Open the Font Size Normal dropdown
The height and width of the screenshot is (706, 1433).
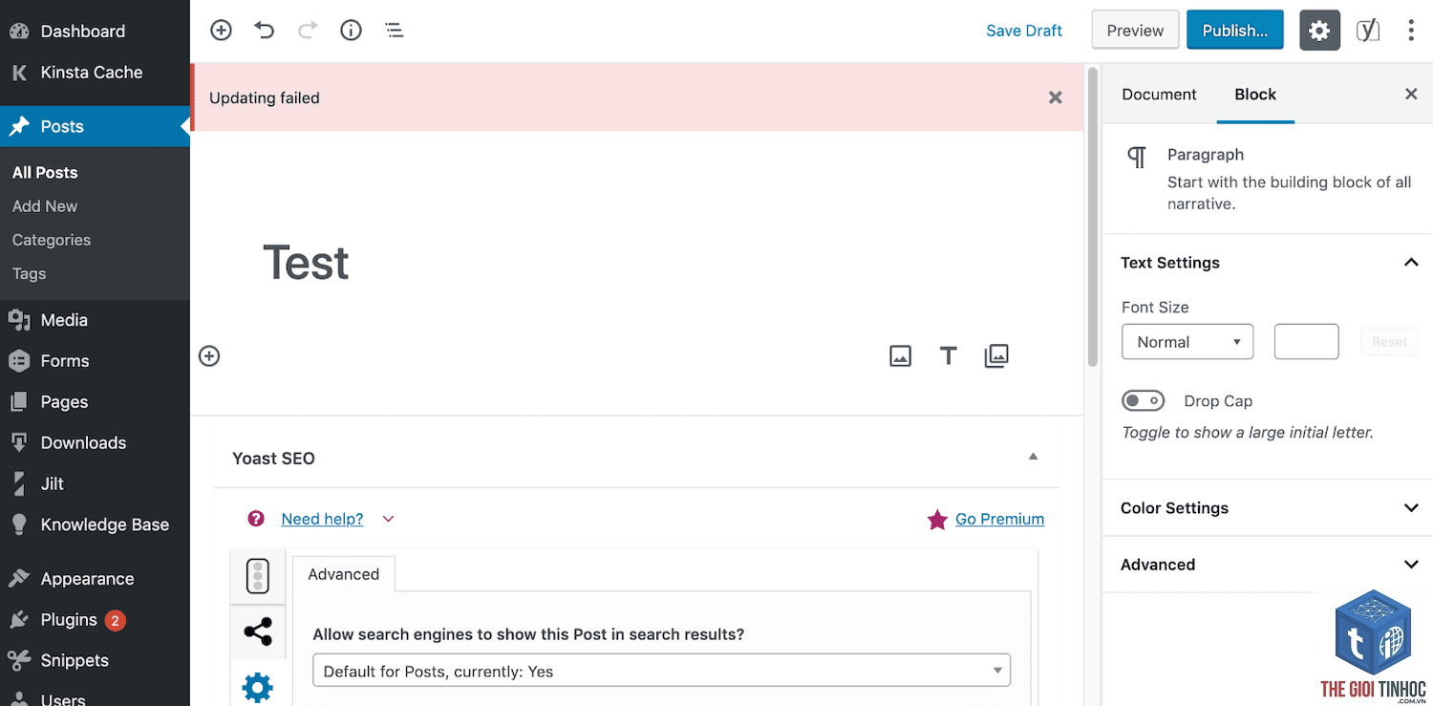1187,342
